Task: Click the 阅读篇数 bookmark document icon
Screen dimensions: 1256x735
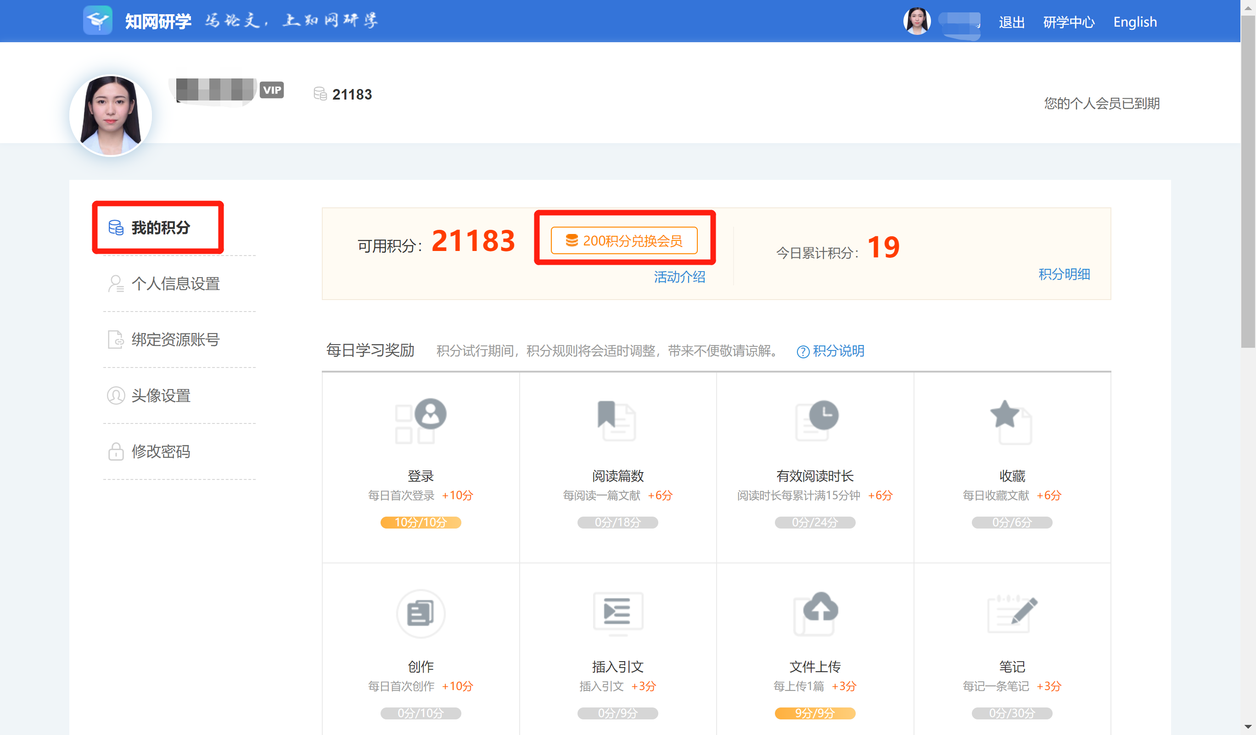Action: 617,421
